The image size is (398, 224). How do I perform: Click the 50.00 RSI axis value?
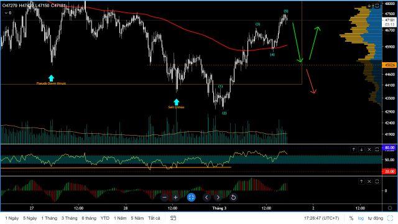(389, 160)
